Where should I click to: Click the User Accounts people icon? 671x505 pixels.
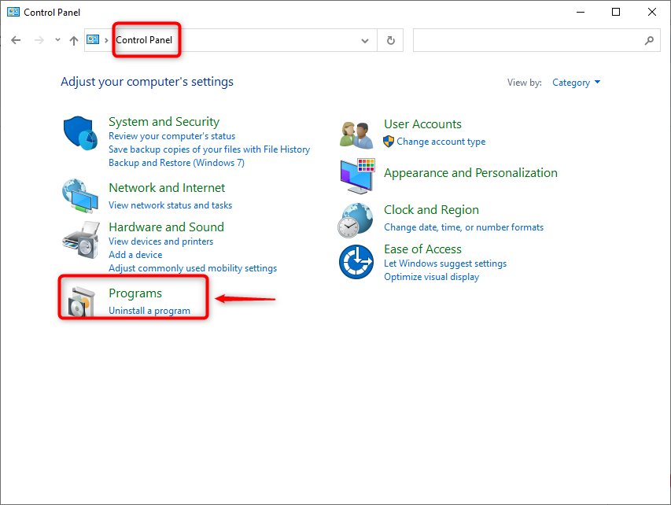[357, 134]
